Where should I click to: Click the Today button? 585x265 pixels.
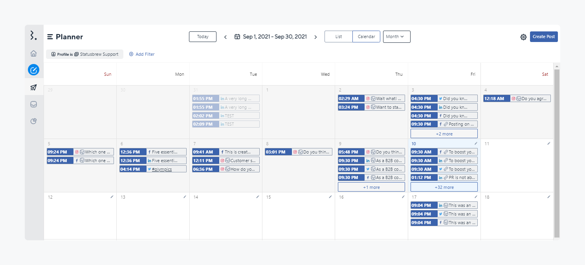pyautogui.click(x=203, y=37)
